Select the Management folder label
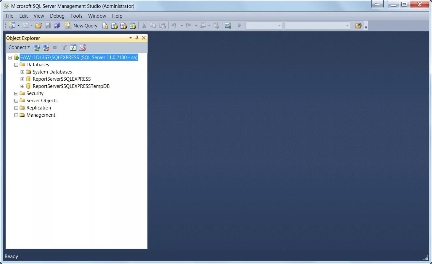The width and height of the screenshot is (432, 264). click(x=41, y=115)
